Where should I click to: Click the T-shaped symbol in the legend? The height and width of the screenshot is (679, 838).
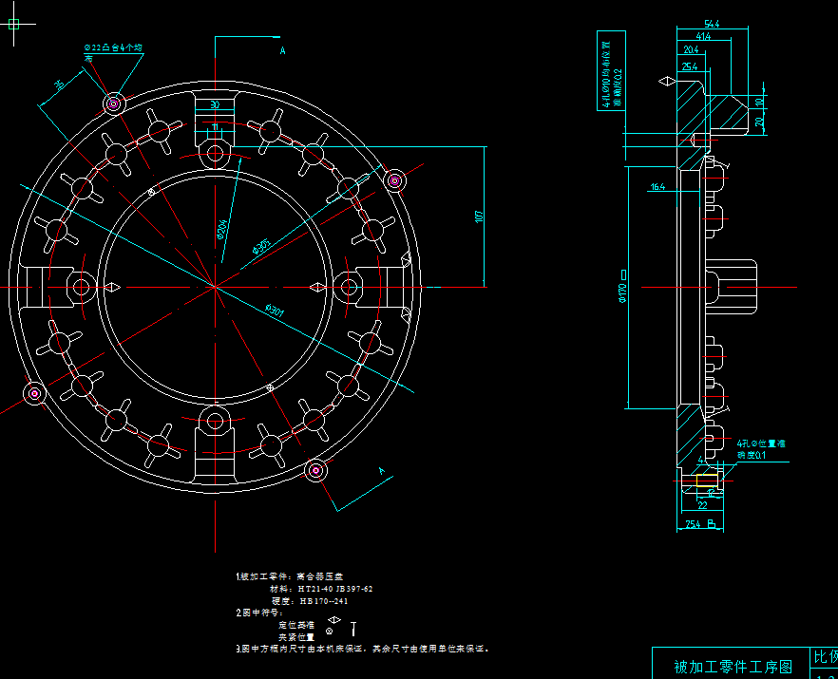point(353,629)
